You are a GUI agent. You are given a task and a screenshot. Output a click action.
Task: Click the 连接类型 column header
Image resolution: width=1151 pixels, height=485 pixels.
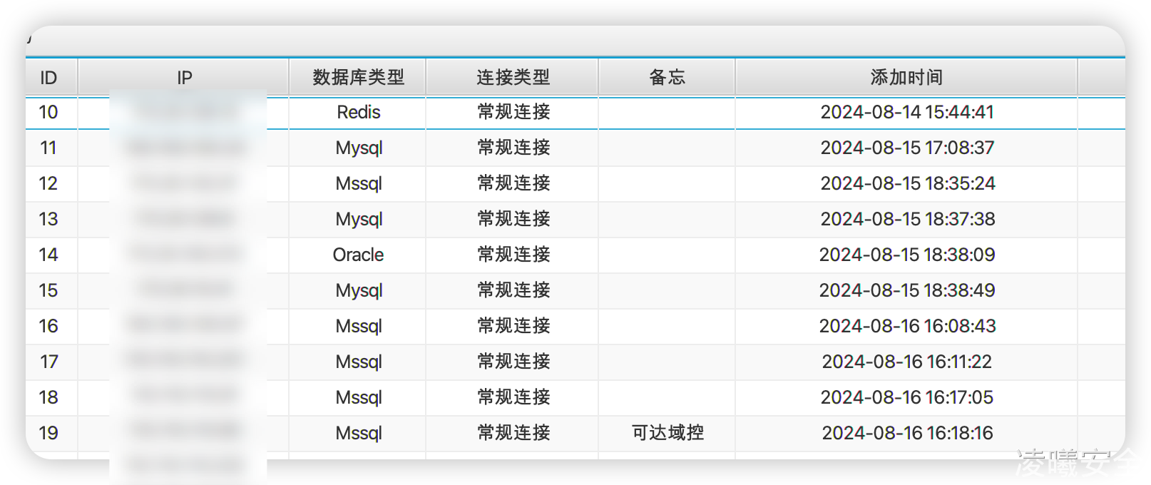[513, 78]
